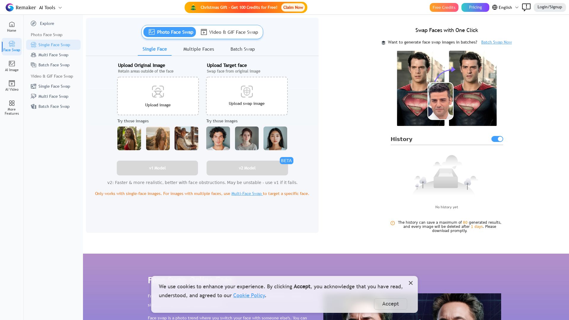Click the Batch Swap Now link
This screenshot has width=569, height=320.
click(x=496, y=42)
